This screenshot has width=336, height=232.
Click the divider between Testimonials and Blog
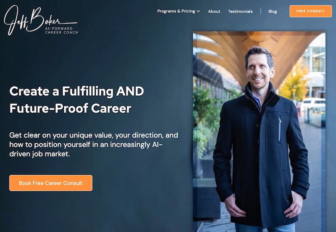(260, 11)
